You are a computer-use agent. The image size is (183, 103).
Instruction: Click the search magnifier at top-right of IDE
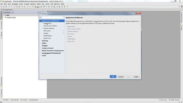click(179, 7)
